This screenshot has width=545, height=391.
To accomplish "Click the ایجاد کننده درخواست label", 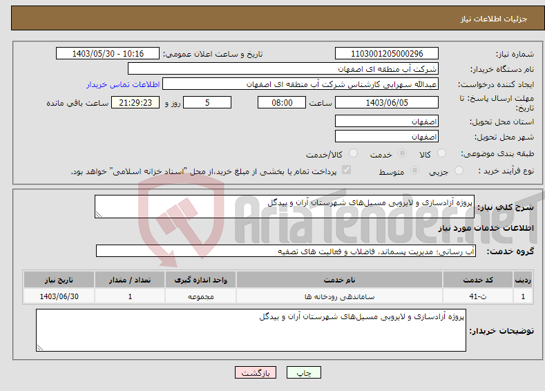I will pyautogui.click(x=496, y=84).
